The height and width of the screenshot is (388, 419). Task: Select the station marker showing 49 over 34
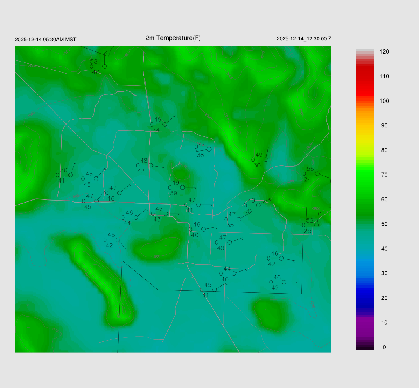[165, 124]
